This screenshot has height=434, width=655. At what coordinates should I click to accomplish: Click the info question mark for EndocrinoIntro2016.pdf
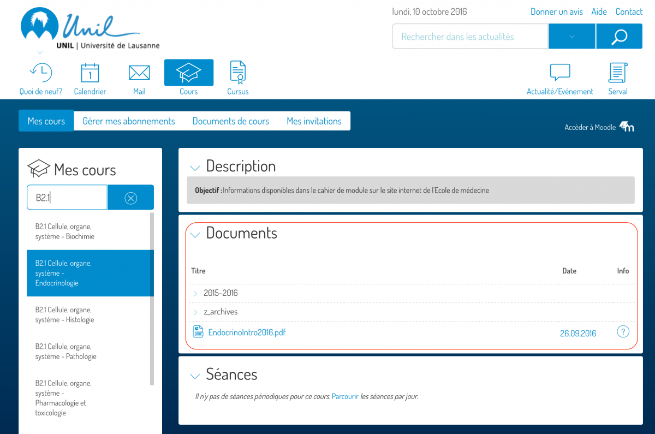(x=623, y=332)
